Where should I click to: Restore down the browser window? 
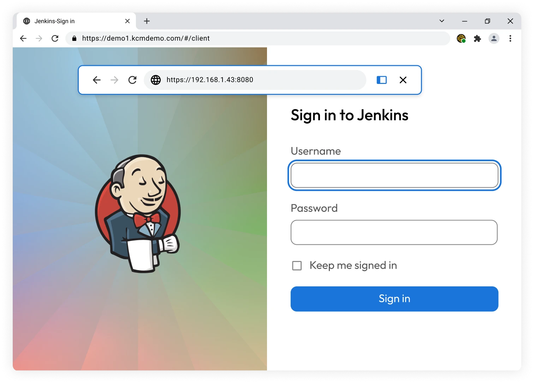[487, 21]
